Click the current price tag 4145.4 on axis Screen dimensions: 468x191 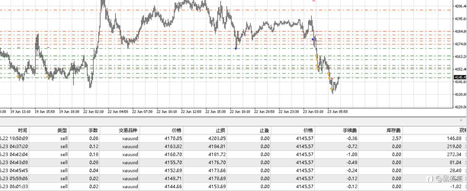461,77
